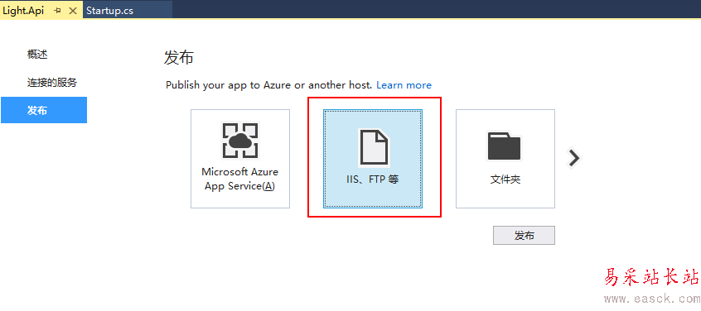The width and height of the screenshot is (701, 311).
Task: Select the Microsoft Azure App Service(A) label
Action: (x=240, y=179)
